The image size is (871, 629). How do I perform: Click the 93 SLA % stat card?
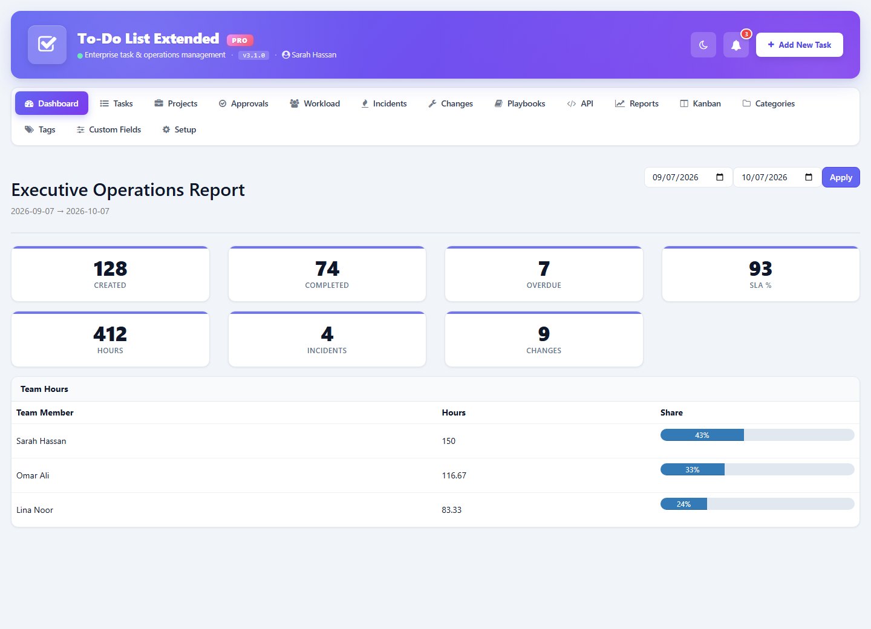click(x=761, y=274)
